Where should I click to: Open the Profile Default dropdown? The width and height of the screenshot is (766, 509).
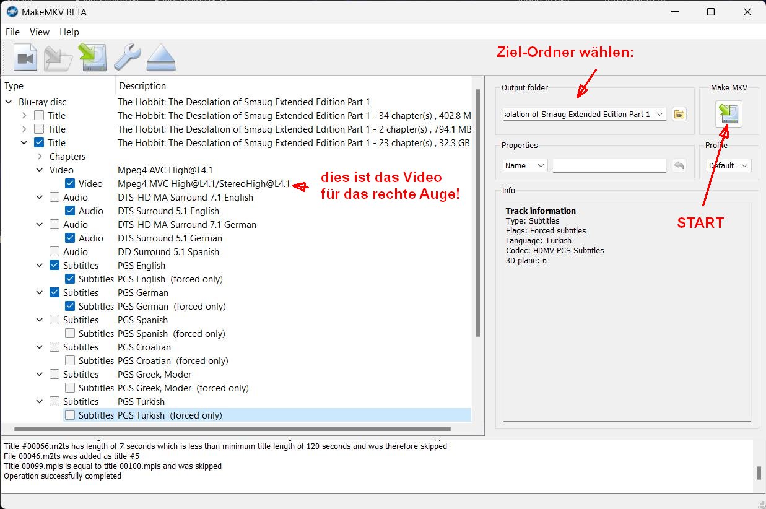[728, 165]
